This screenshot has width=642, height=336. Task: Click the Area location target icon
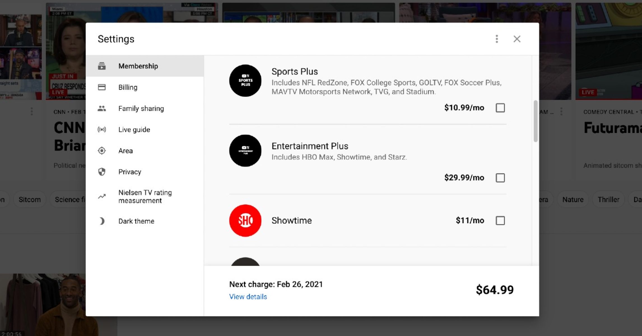(102, 151)
